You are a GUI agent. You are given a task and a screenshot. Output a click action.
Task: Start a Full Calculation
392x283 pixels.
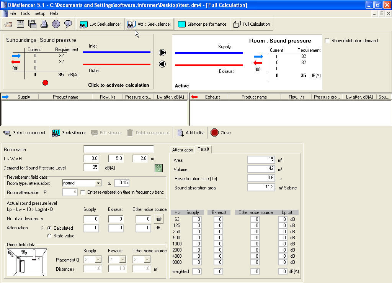(x=252, y=24)
